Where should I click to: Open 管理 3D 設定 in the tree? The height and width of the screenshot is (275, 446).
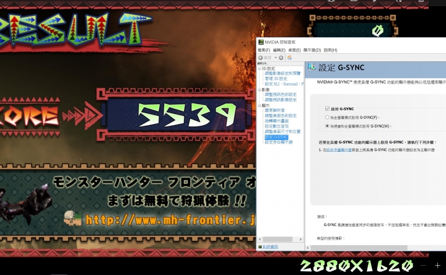click(276, 79)
